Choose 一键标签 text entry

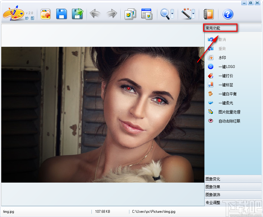(x=226, y=85)
